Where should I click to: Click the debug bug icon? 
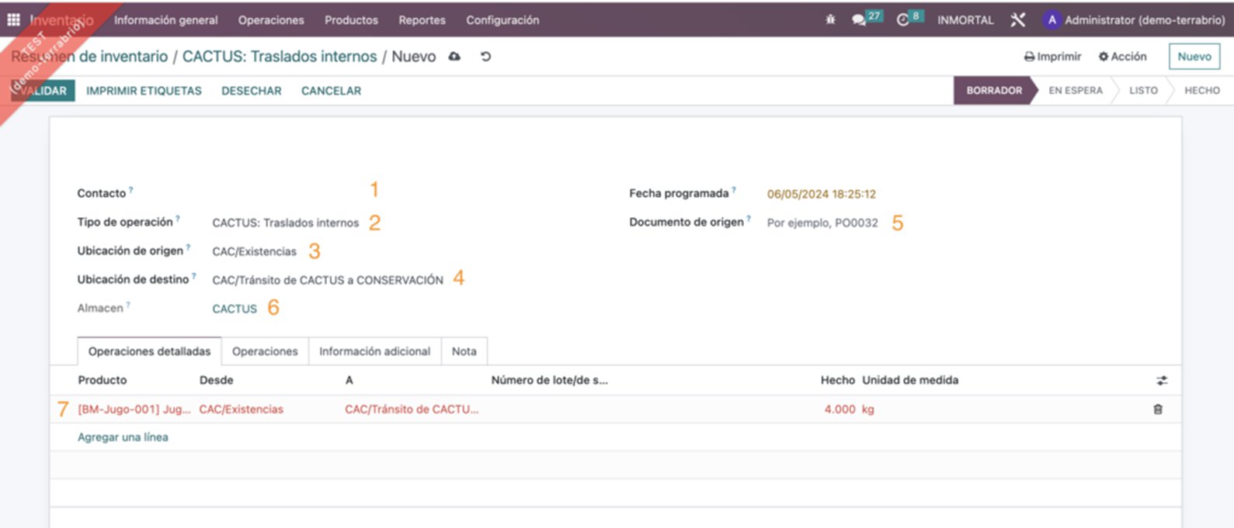click(x=830, y=20)
